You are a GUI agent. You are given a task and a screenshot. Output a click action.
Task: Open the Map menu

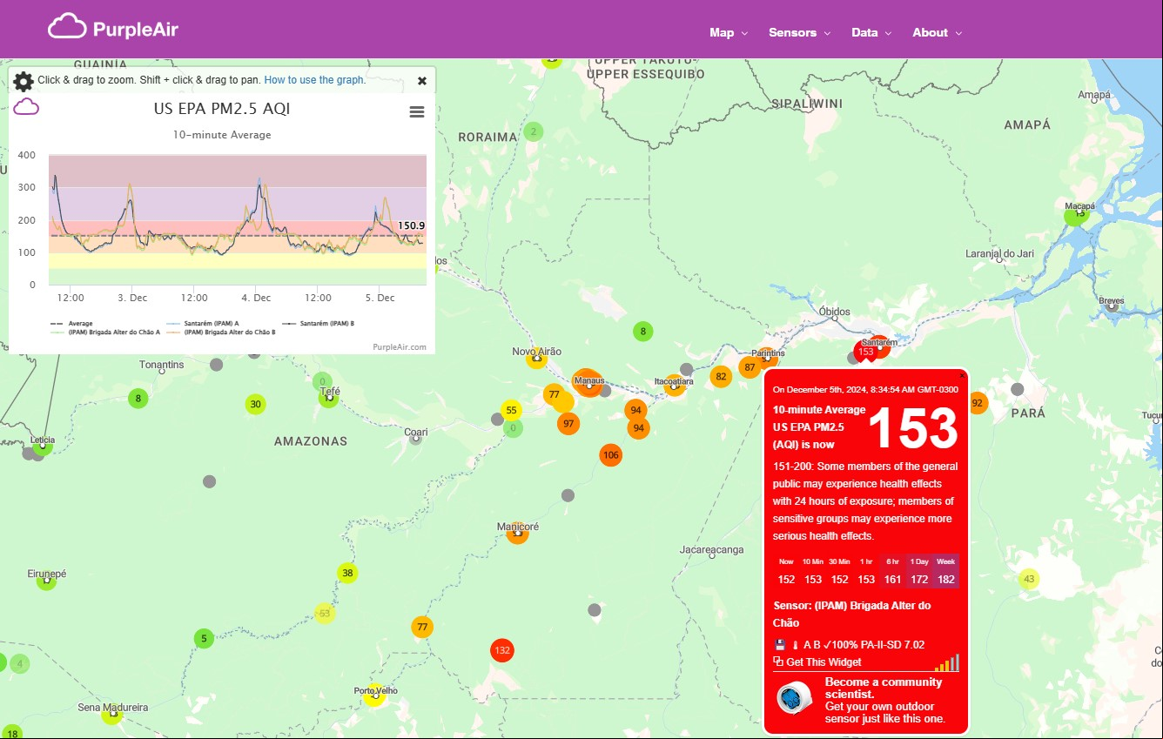tap(729, 32)
